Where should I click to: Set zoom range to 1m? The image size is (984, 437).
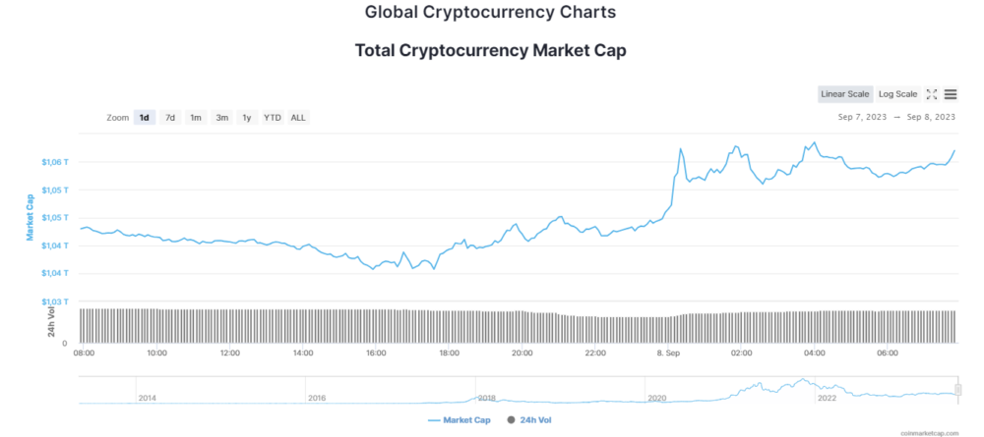tap(196, 118)
